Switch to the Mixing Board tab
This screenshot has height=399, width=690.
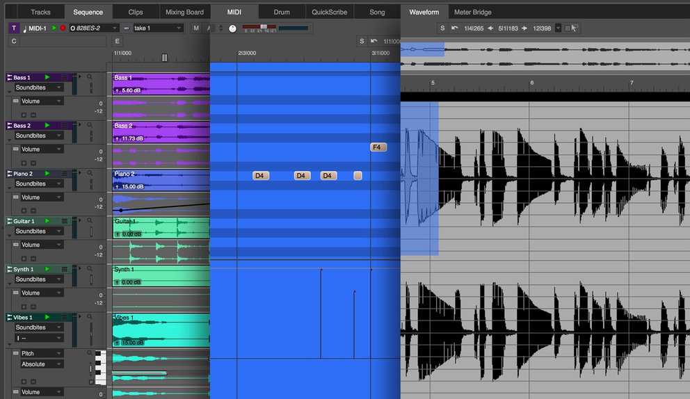pos(184,12)
